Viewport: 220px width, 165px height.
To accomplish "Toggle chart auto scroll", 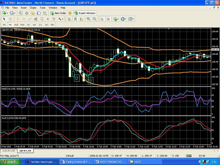I will click(x=102, y=19).
